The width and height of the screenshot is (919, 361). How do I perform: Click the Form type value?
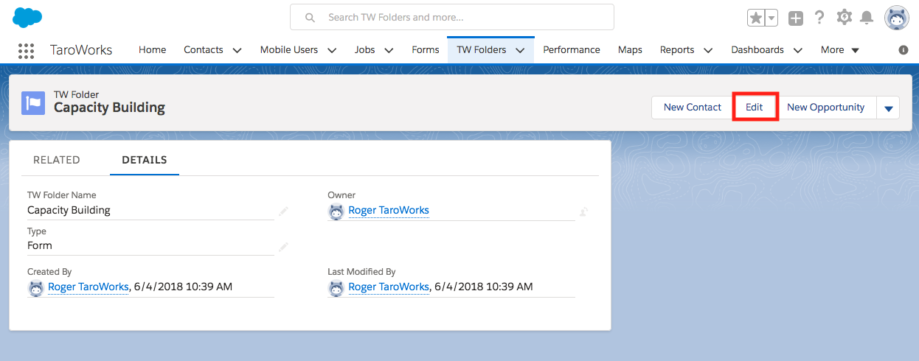tap(40, 245)
